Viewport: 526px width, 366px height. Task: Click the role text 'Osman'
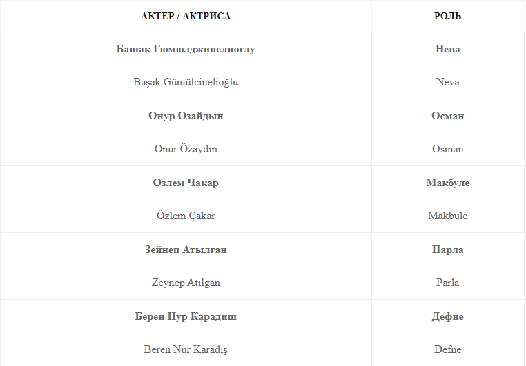pyautogui.click(x=447, y=149)
